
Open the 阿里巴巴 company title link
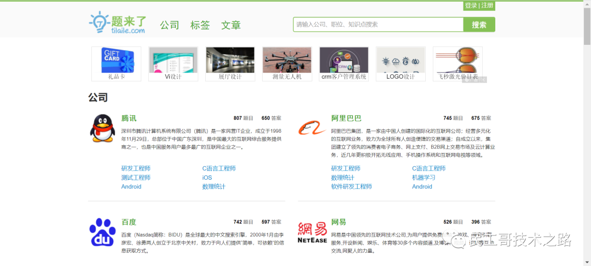tap(346, 118)
